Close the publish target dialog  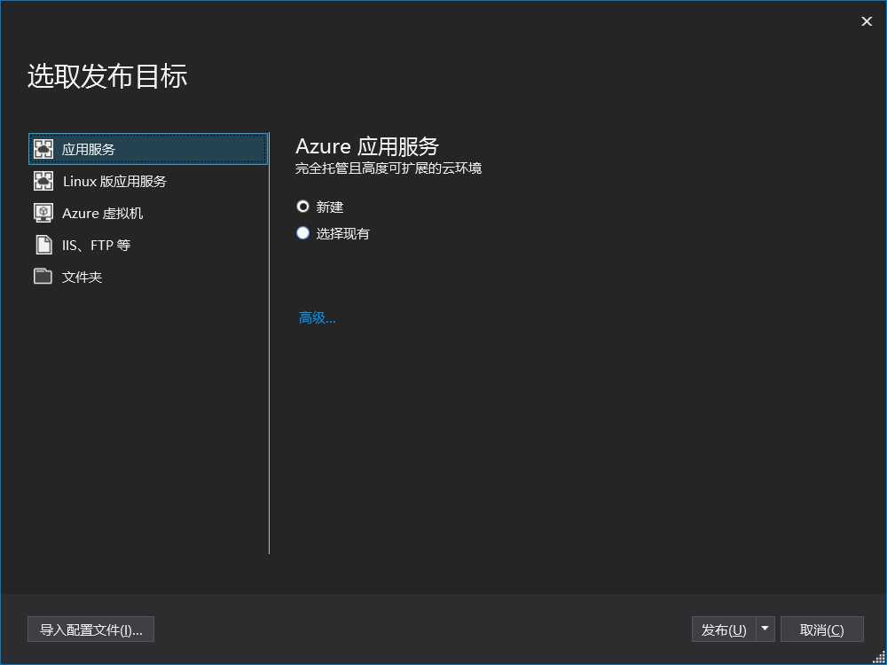[x=867, y=21]
